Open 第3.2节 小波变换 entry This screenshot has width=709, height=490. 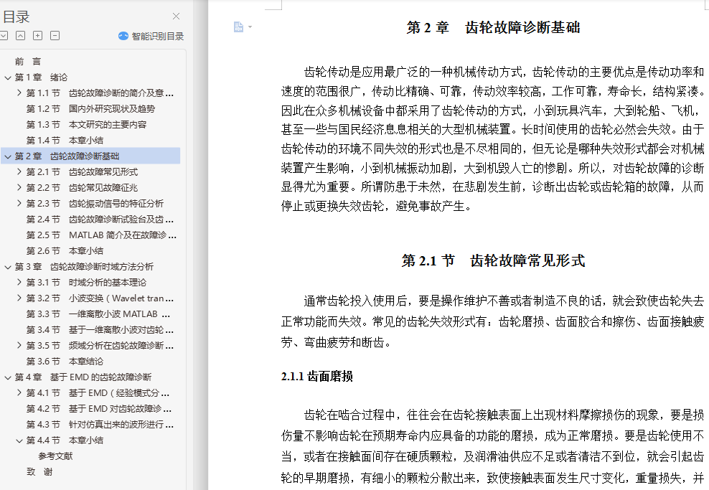tap(100, 298)
